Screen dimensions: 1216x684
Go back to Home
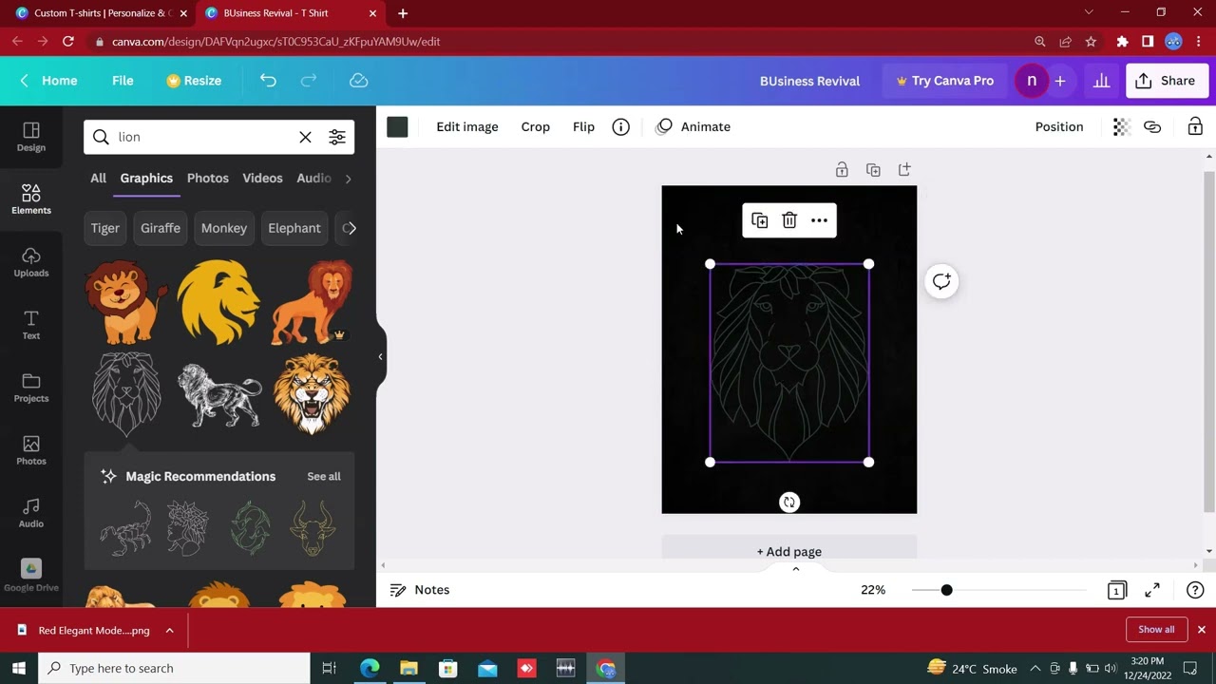[x=49, y=81]
